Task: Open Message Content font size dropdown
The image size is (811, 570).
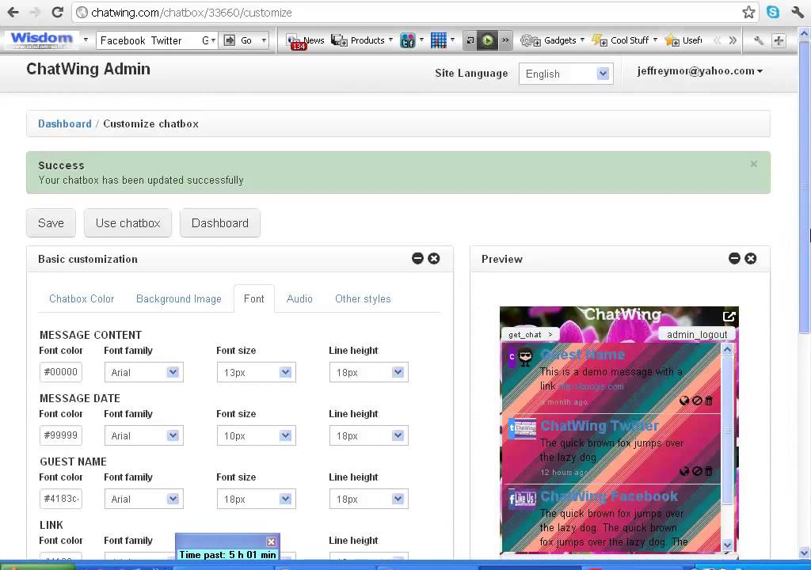Action: coord(256,372)
